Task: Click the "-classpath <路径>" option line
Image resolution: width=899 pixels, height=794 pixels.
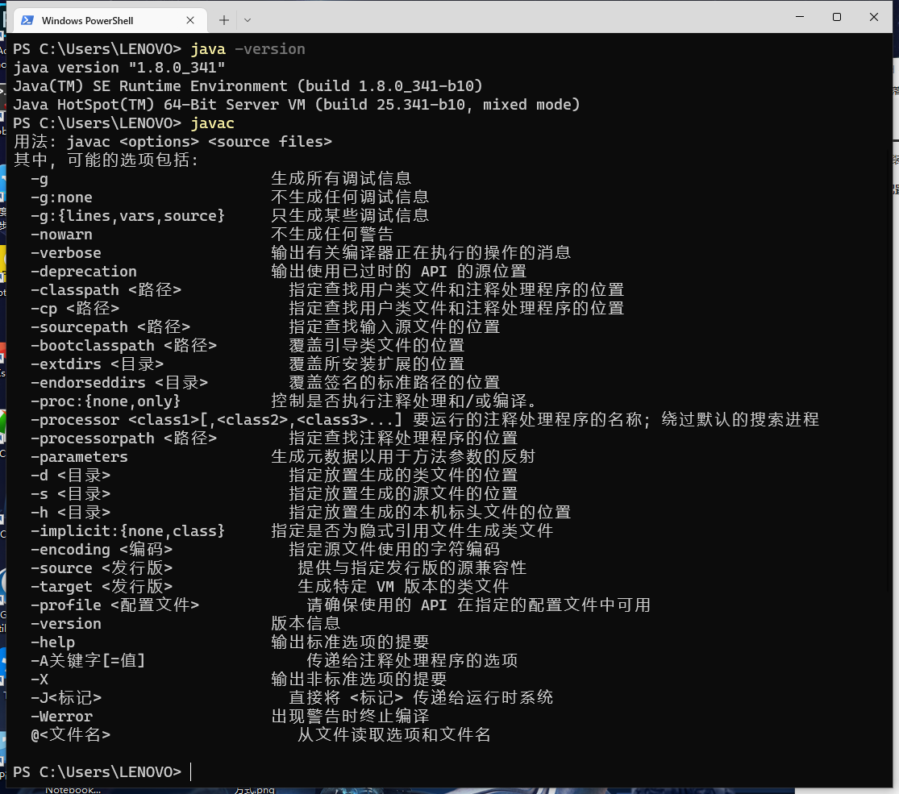Action: coord(105,289)
